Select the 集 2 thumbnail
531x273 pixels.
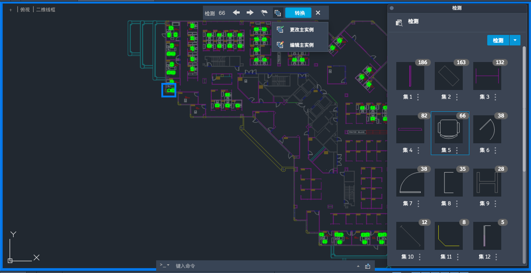[449, 76]
